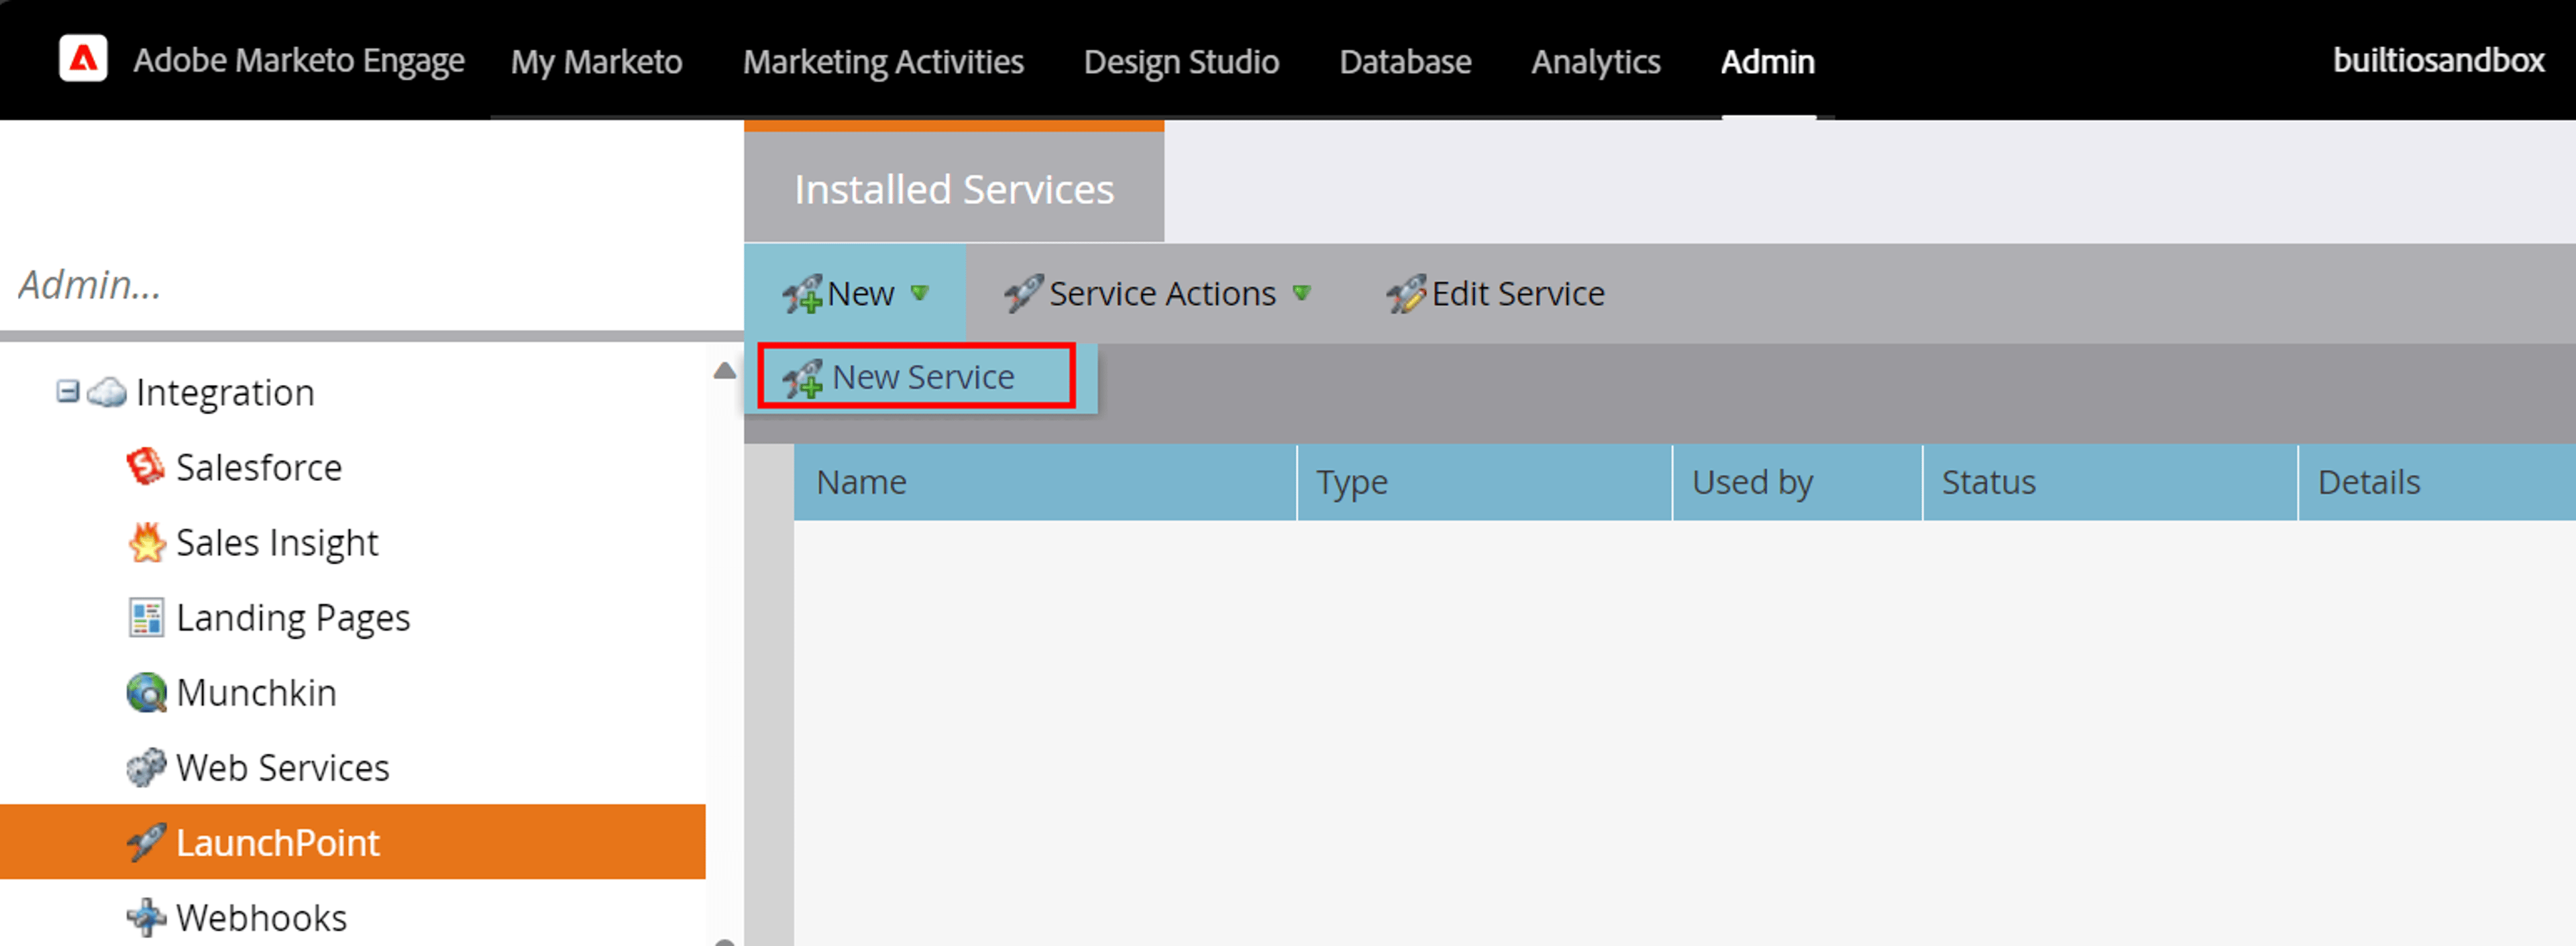
Task: Open Design Studio
Action: [1181, 61]
